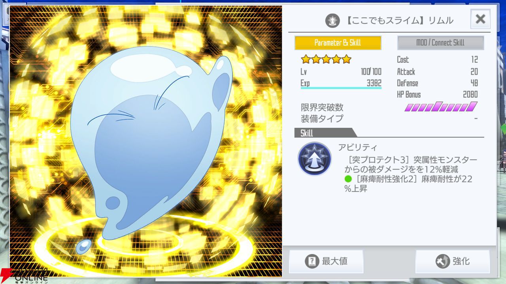Click the card title ここでもスライム リムル
This screenshot has height=284, width=506.
pos(400,20)
